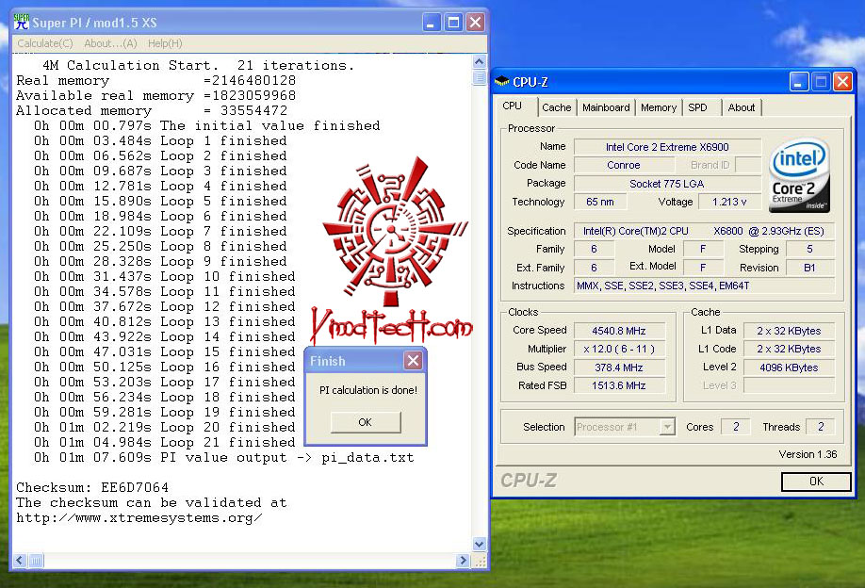The height and width of the screenshot is (588, 865).
Task: Click the 'Real memory =2146480128' line
Action: point(156,80)
